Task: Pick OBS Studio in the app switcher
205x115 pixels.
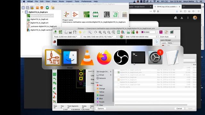Action: pos(121,57)
